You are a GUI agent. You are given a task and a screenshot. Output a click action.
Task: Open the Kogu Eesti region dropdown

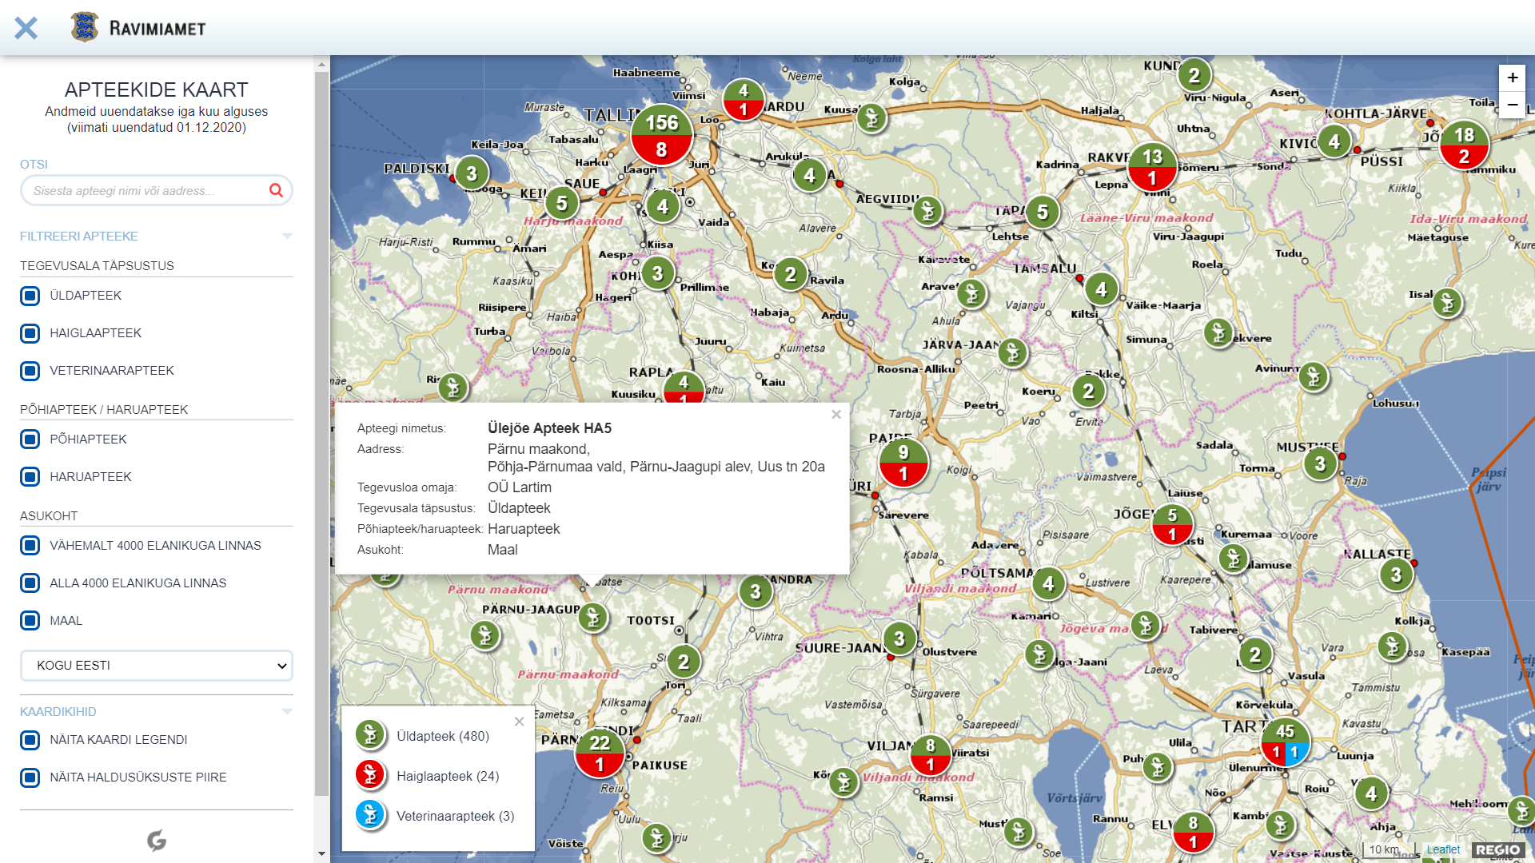tap(157, 666)
